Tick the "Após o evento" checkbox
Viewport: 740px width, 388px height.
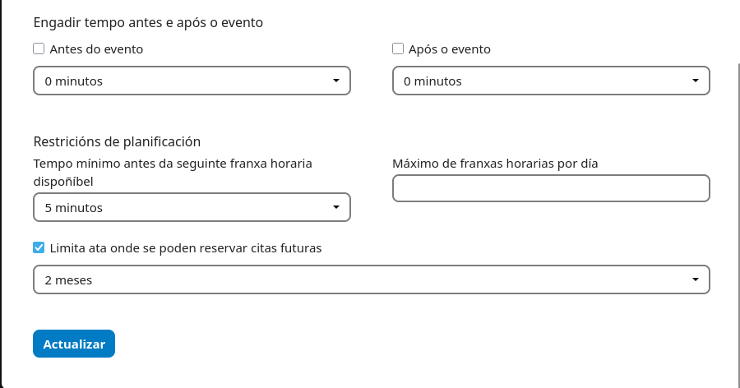tap(398, 48)
